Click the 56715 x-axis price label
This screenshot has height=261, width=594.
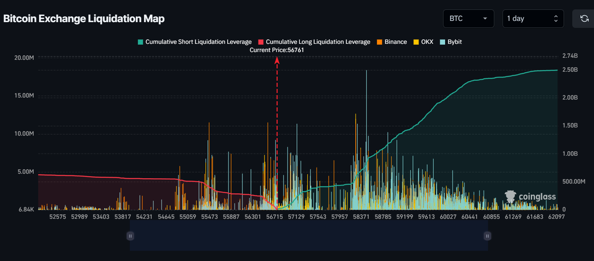(x=274, y=216)
